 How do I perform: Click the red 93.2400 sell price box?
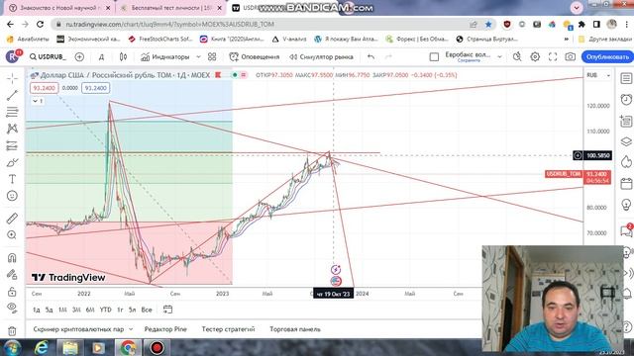pos(44,88)
